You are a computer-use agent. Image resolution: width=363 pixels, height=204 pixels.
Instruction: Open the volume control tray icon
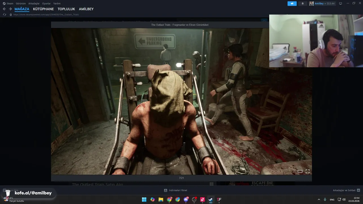point(344,199)
